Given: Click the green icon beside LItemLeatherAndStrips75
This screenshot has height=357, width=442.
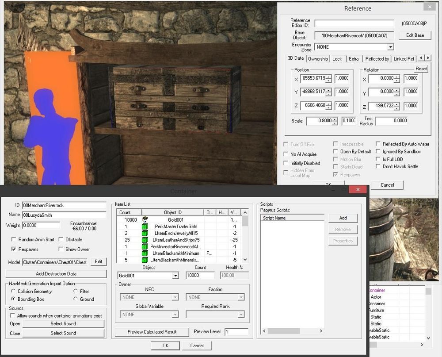Looking at the screenshot, I should point(145,240).
